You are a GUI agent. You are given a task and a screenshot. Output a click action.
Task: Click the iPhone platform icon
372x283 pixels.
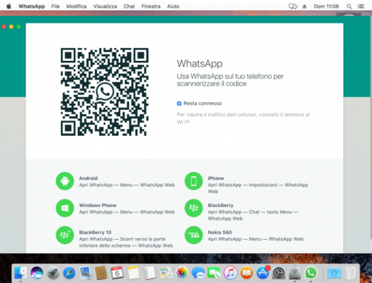pyautogui.click(x=193, y=181)
